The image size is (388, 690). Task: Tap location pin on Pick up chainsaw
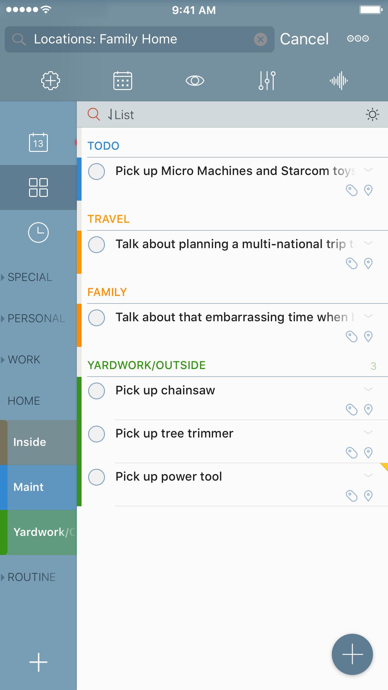pyautogui.click(x=368, y=409)
